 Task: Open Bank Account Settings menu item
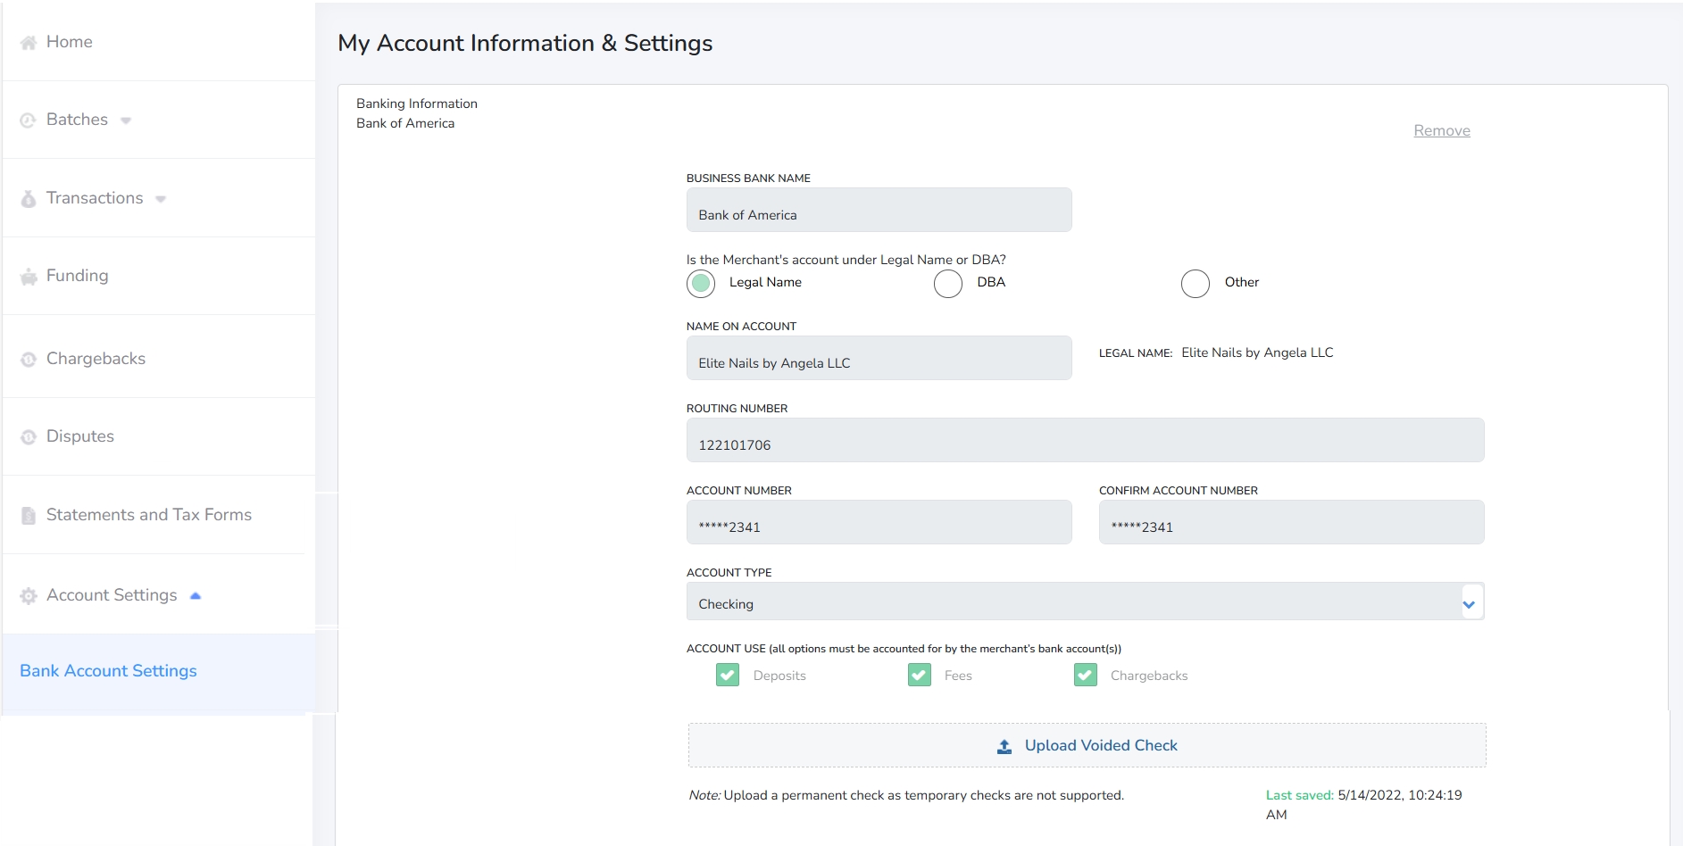pyautogui.click(x=108, y=671)
